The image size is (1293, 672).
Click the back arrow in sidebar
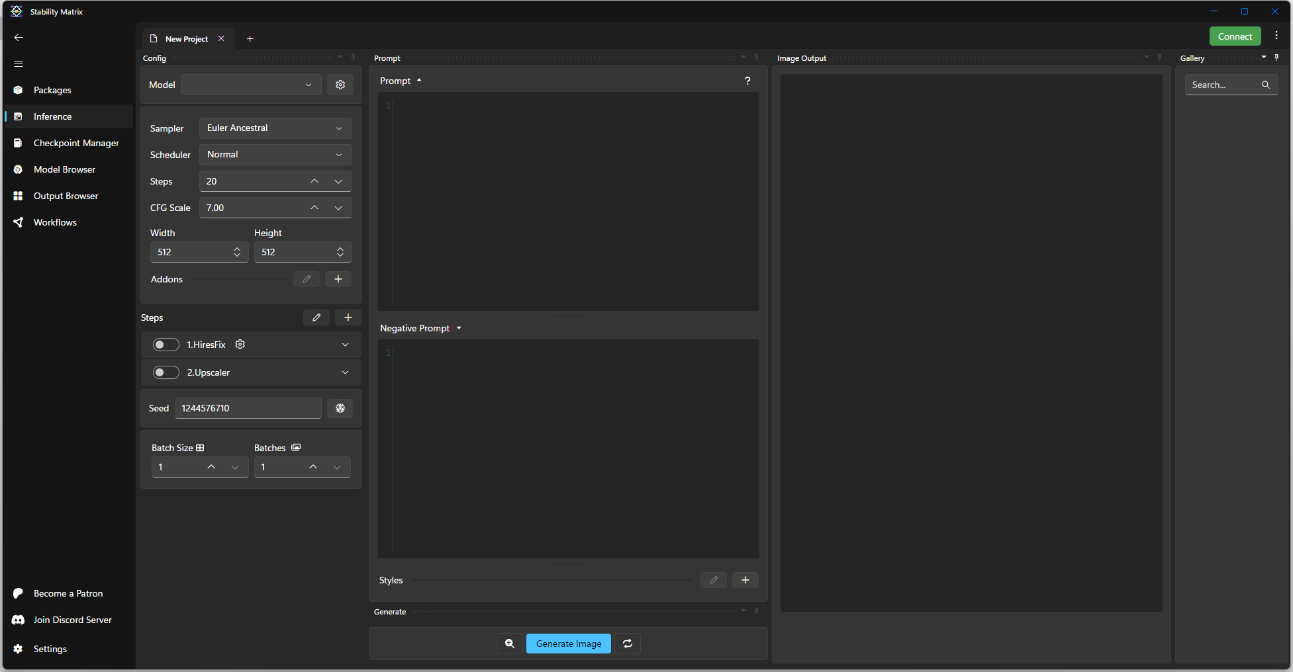tap(19, 37)
